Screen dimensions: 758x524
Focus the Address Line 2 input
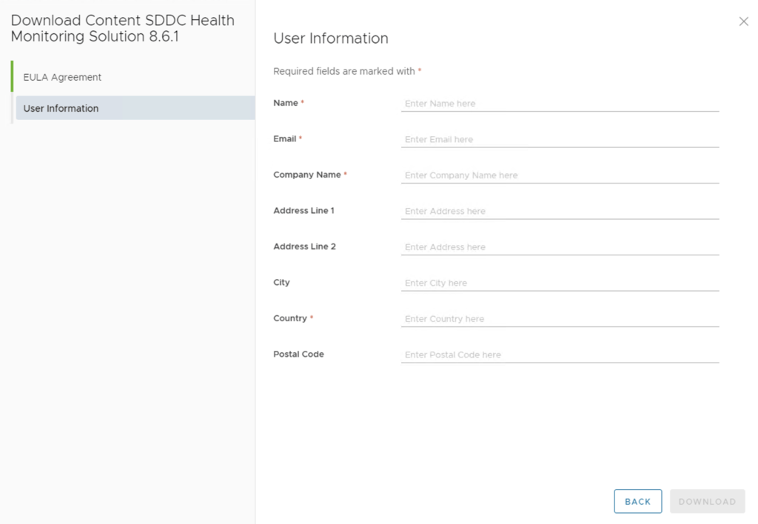point(560,247)
